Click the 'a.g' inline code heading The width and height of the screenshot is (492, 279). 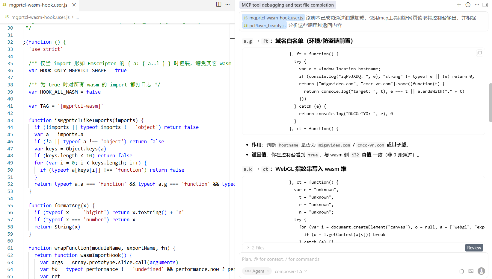tap(248, 41)
